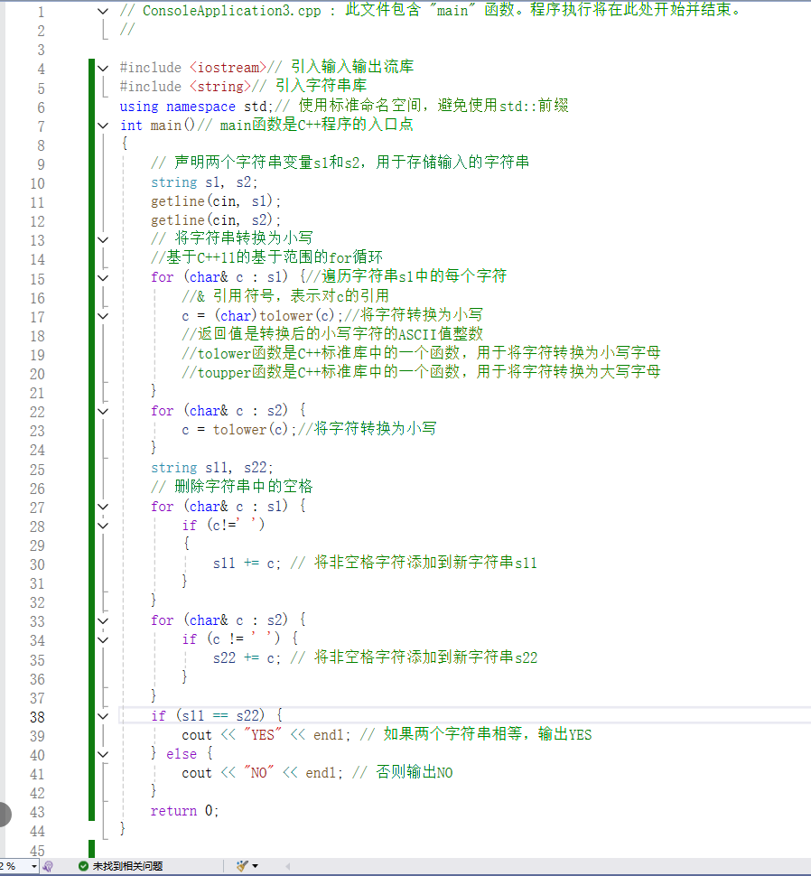Click '(char)tolower(c);' on line 17
The image size is (811, 876).
pyautogui.click(x=278, y=316)
